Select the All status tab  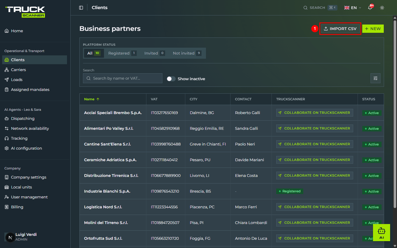tap(94, 53)
